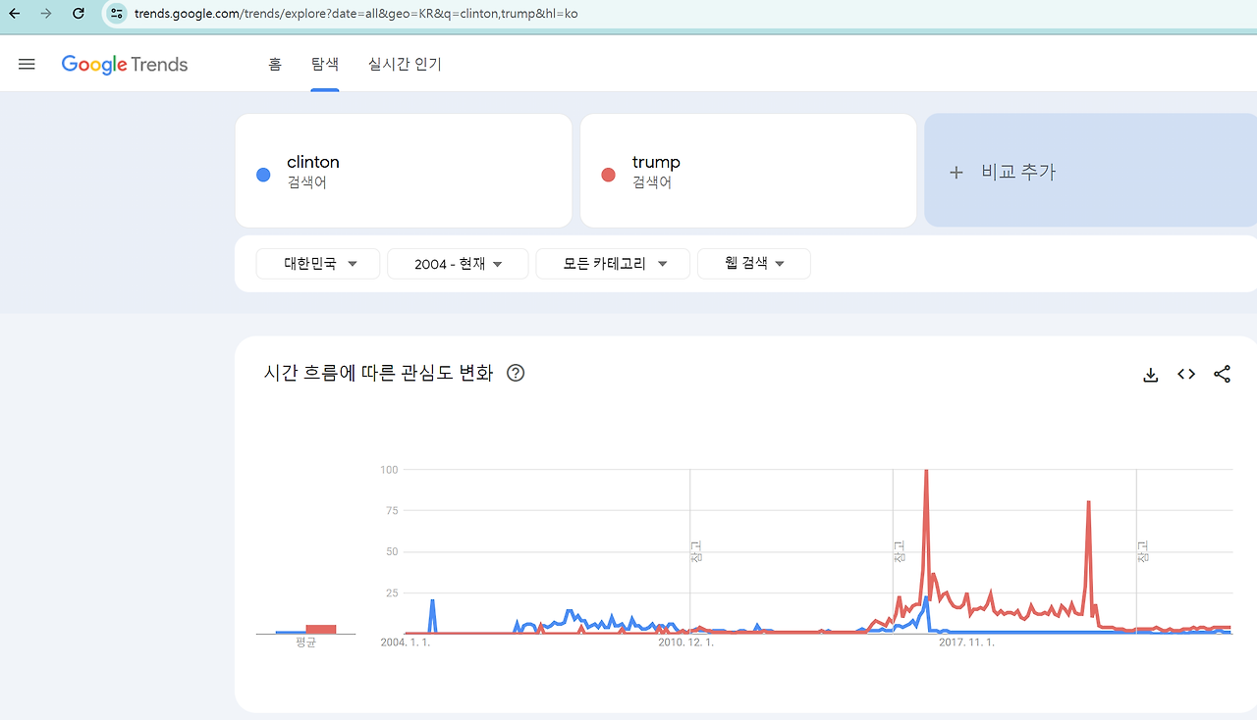This screenshot has height=720, width=1257.
Task: Open the 웹 검색 search type dropdown
Action: coord(754,264)
